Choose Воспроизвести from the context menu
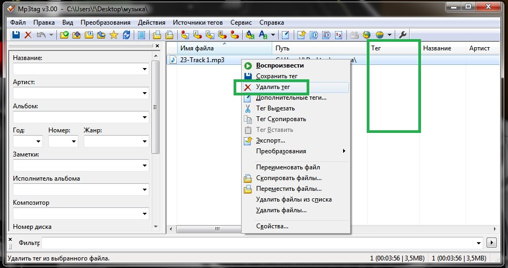Image resolution: width=508 pixels, height=268 pixels. [x=296, y=65]
